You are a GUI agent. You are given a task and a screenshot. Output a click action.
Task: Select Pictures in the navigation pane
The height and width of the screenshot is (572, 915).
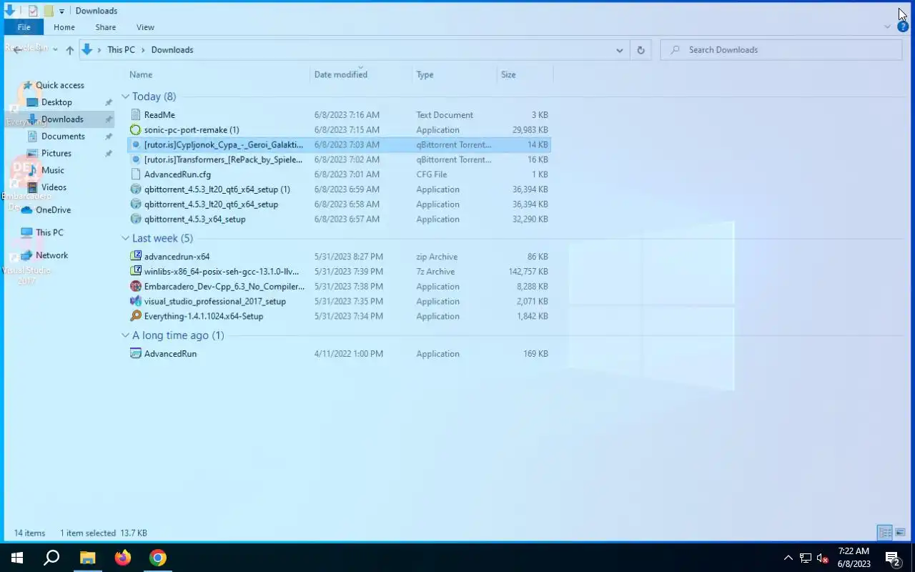coord(56,153)
